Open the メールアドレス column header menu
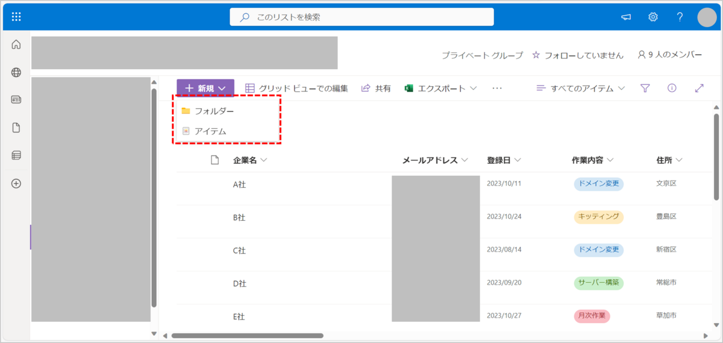Viewport: 723px width, 343px height. tap(435, 160)
